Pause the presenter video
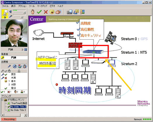This screenshot has width=153, height=122. tap(26, 49)
